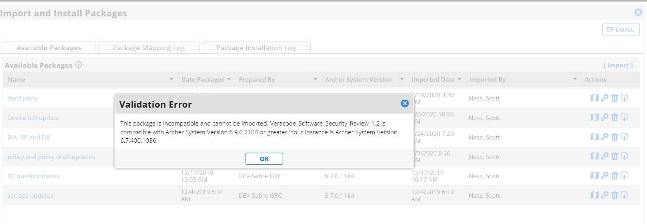Click install gears icon for sec ops updates
647x224 pixels.
click(605, 195)
